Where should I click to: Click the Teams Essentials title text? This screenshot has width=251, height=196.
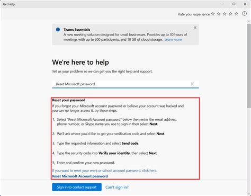coord(77,30)
